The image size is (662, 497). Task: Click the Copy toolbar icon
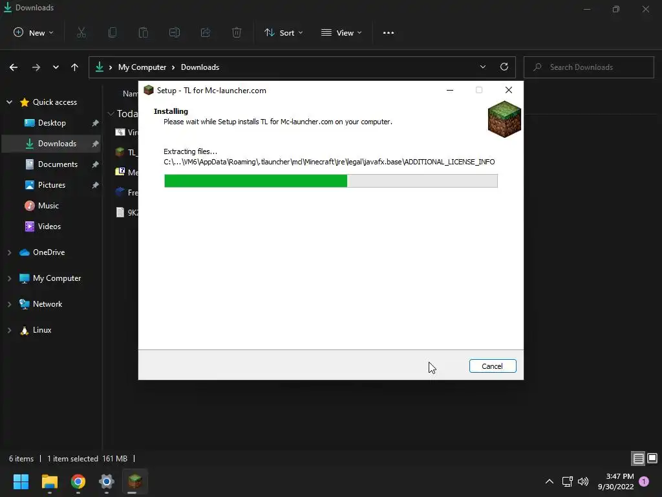tap(112, 32)
